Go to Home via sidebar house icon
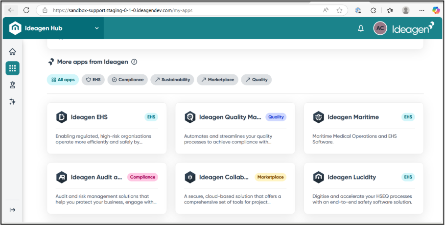 (x=13, y=52)
